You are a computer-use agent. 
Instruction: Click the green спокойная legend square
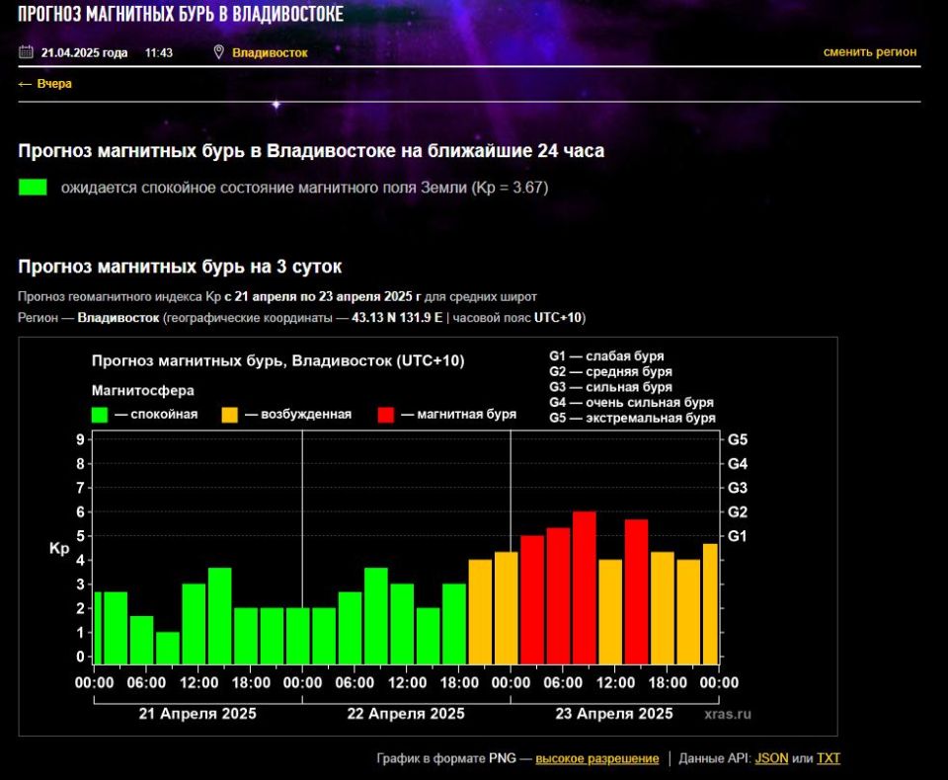pos(100,415)
